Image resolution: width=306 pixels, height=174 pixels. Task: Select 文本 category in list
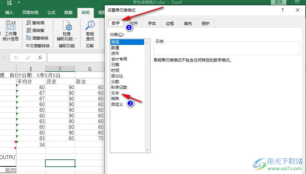click(127, 93)
